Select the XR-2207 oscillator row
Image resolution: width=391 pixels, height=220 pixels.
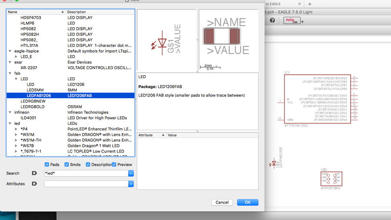tap(70, 67)
